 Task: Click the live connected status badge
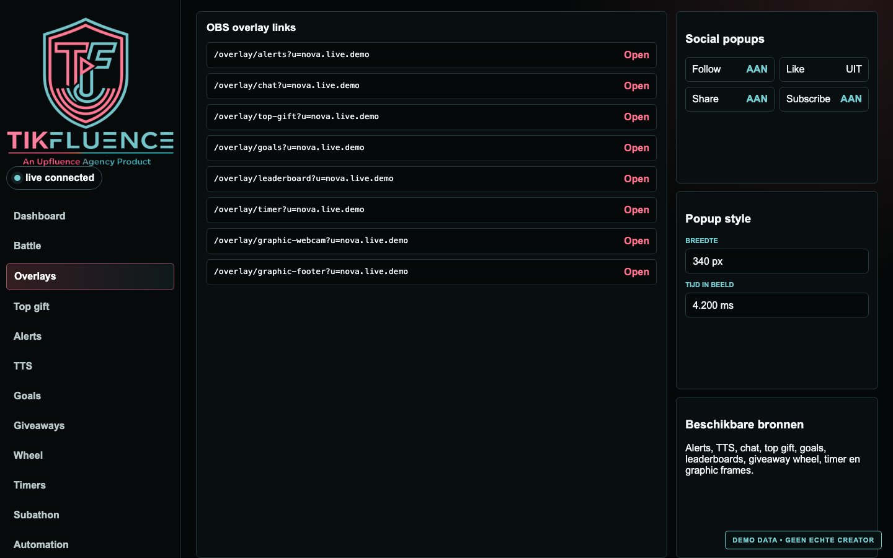coord(54,178)
